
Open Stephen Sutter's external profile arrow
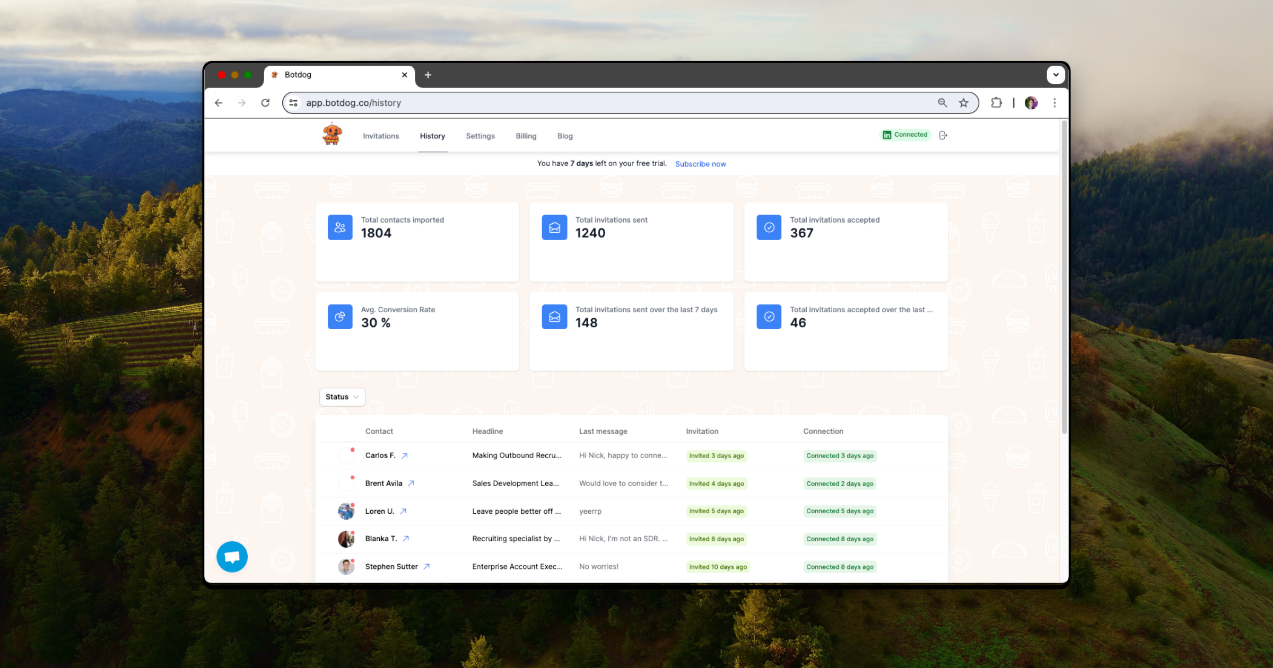pyautogui.click(x=426, y=567)
